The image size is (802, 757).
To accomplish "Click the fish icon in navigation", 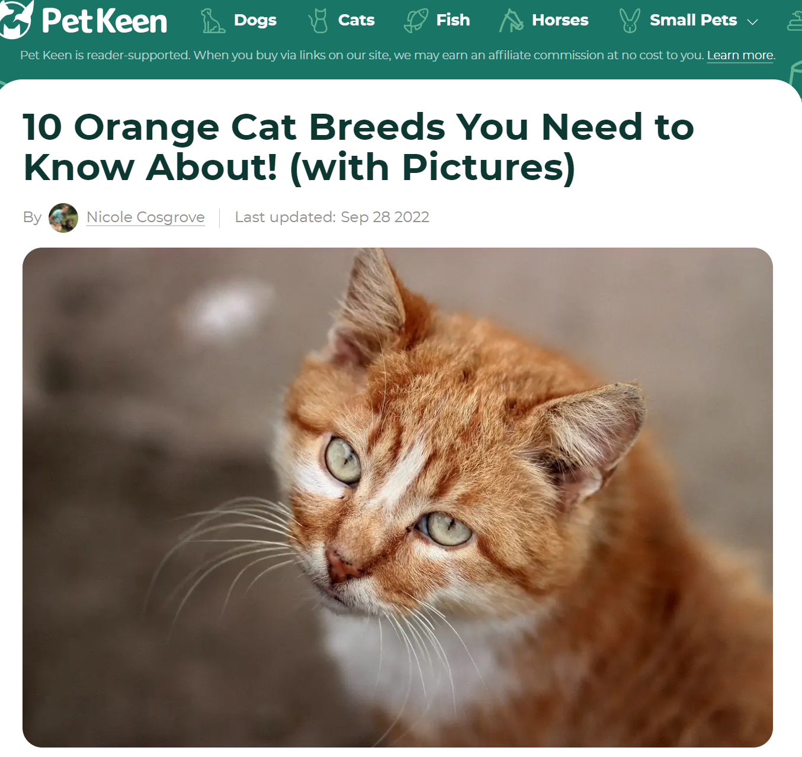I will pos(416,21).
